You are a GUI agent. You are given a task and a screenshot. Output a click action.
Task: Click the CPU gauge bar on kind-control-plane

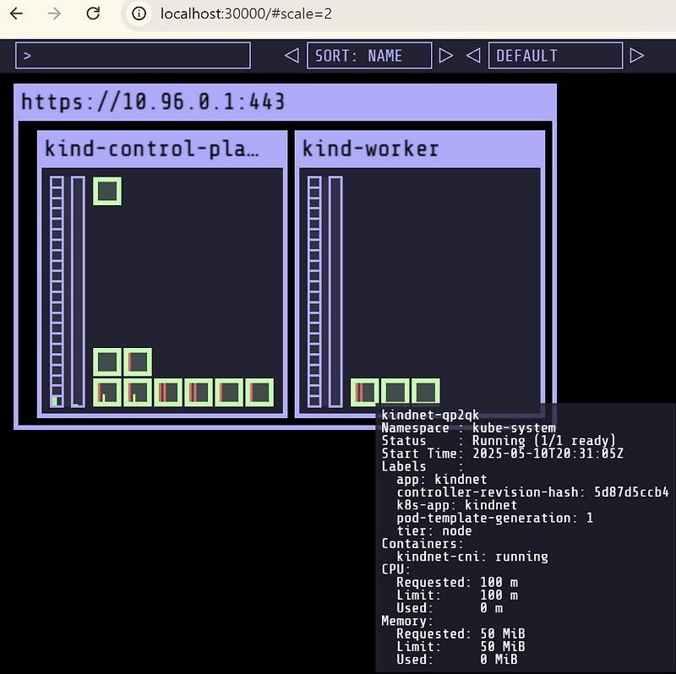click(56, 287)
